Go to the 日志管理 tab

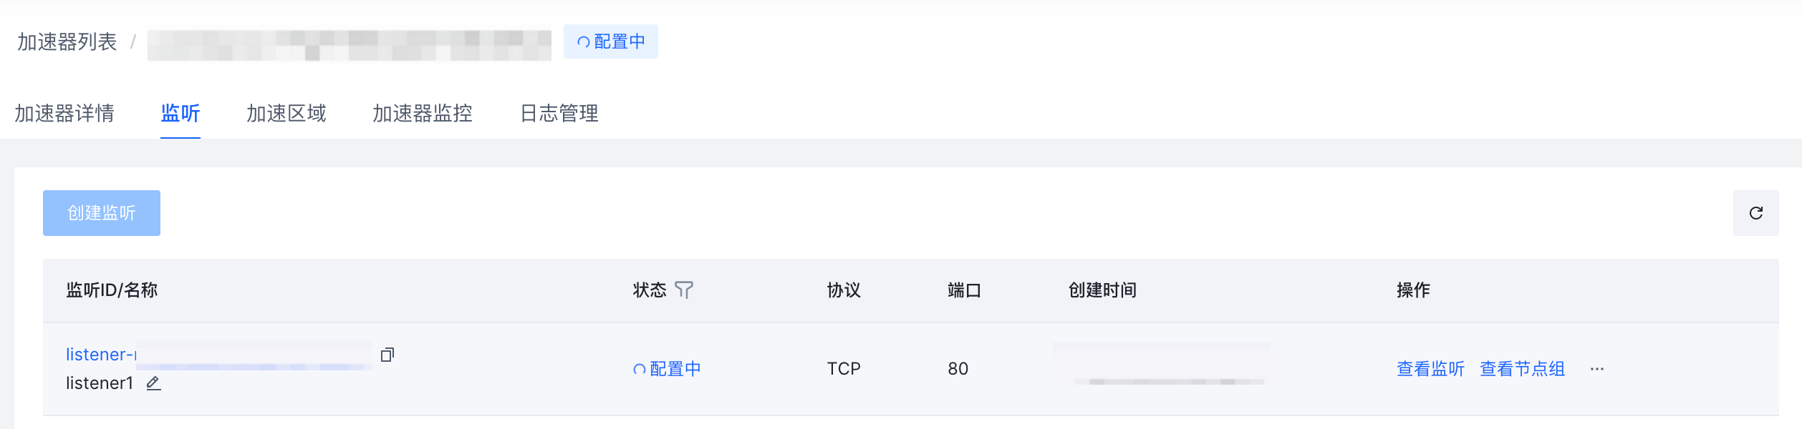point(559,113)
